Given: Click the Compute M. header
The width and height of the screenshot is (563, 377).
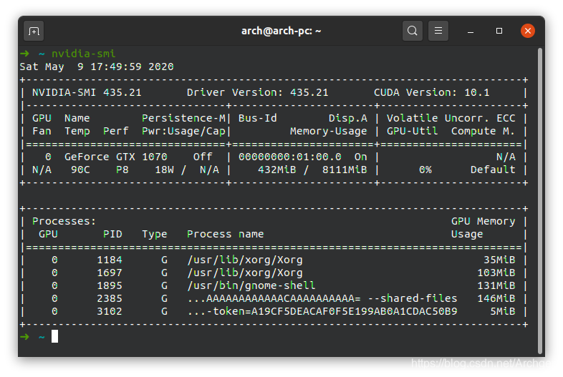Looking at the screenshot, I should pos(483,132).
